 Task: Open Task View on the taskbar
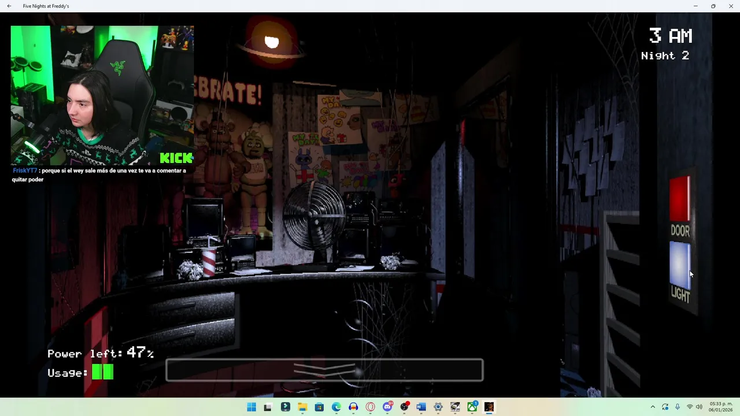pos(268,407)
